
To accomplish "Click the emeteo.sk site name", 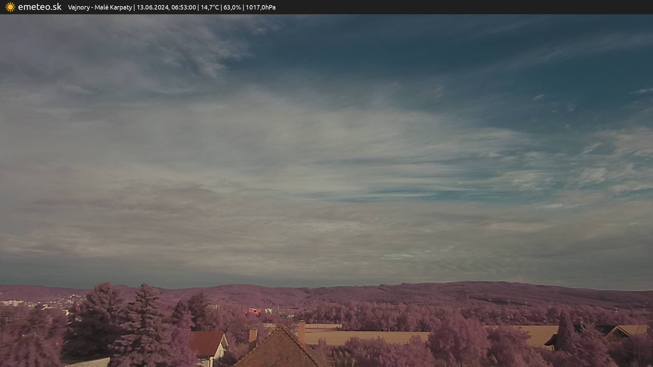I will coord(39,7).
